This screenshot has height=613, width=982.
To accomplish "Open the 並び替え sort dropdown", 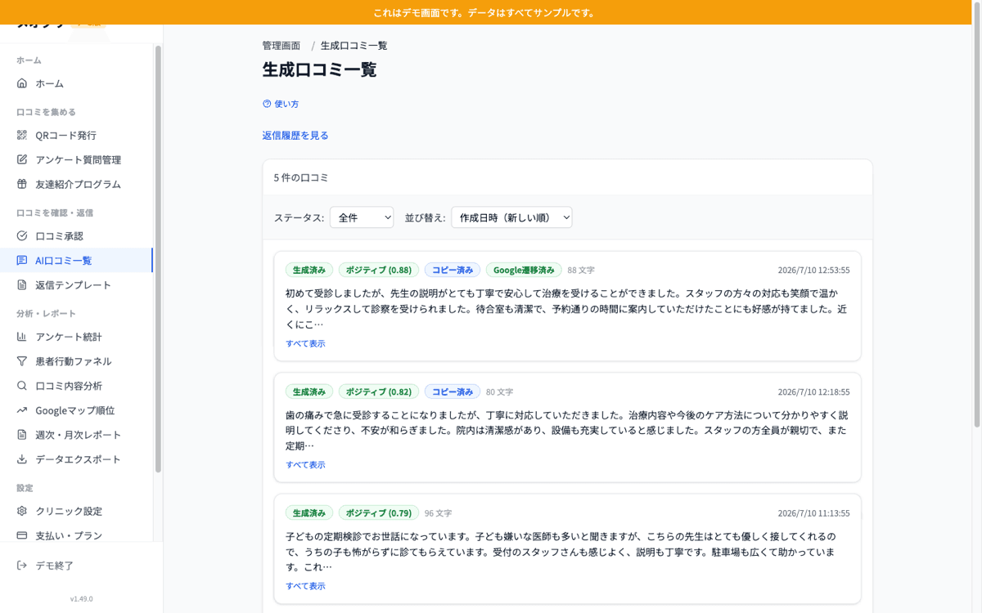I will coord(511,217).
